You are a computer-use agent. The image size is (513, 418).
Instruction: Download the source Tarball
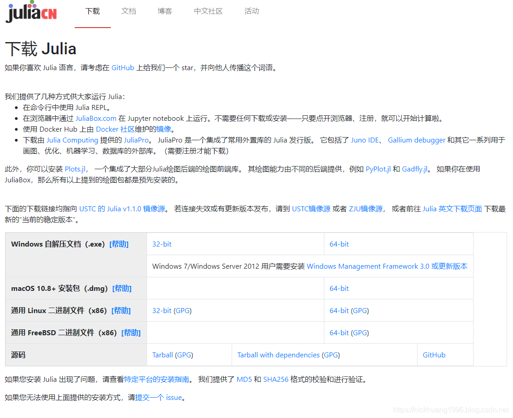pos(162,355)
